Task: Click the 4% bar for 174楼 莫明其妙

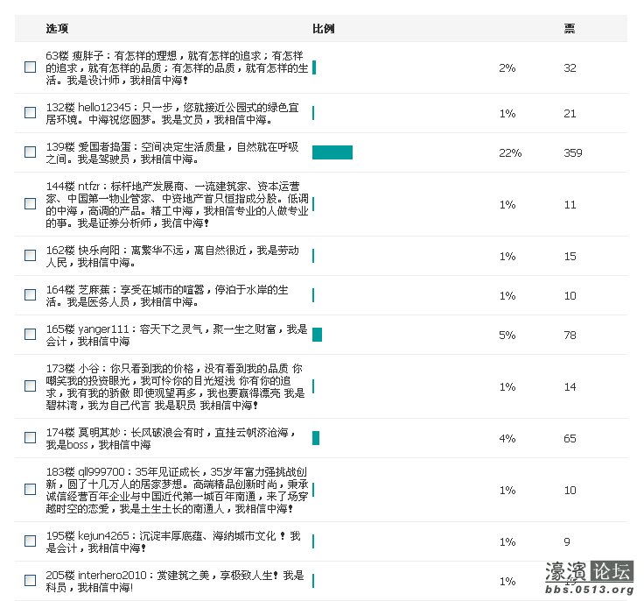Action: click(x=316, y=438)
